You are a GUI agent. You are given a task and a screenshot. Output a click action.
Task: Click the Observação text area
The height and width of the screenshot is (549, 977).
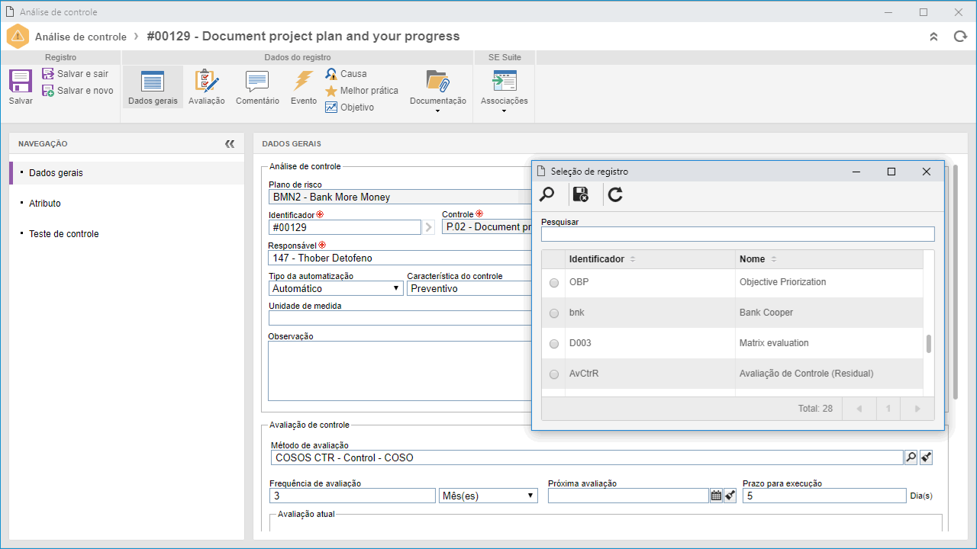click(x=400, y=371)
